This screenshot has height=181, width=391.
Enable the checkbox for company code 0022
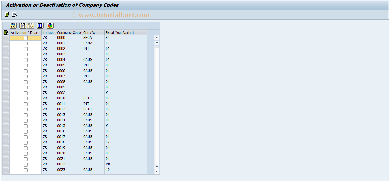(x=25, y=164)
